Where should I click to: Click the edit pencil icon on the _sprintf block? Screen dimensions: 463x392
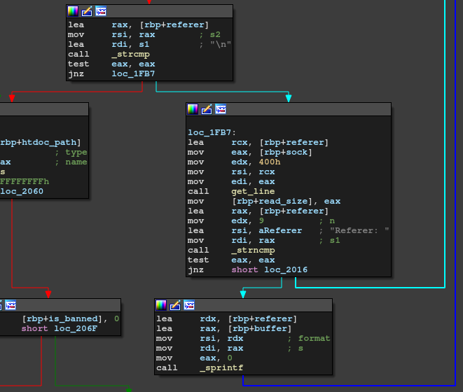click(175, 305)
